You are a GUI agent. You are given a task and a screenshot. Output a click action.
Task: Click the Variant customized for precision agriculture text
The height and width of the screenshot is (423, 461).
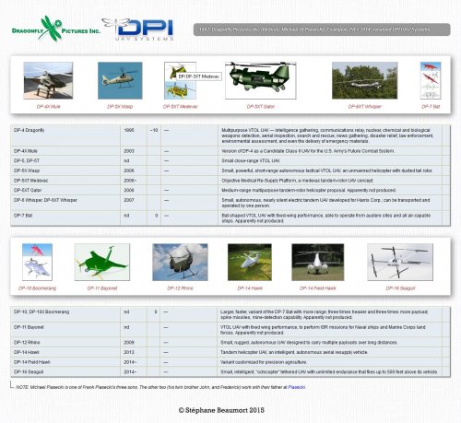pos(264,362)
